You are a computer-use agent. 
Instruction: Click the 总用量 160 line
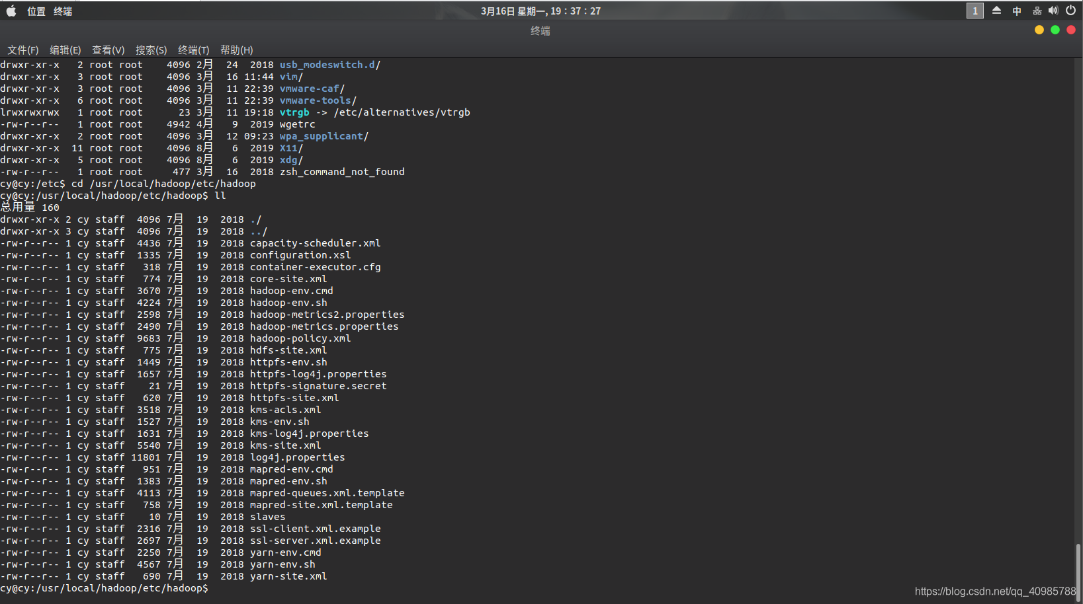click(x=30, y=208)
